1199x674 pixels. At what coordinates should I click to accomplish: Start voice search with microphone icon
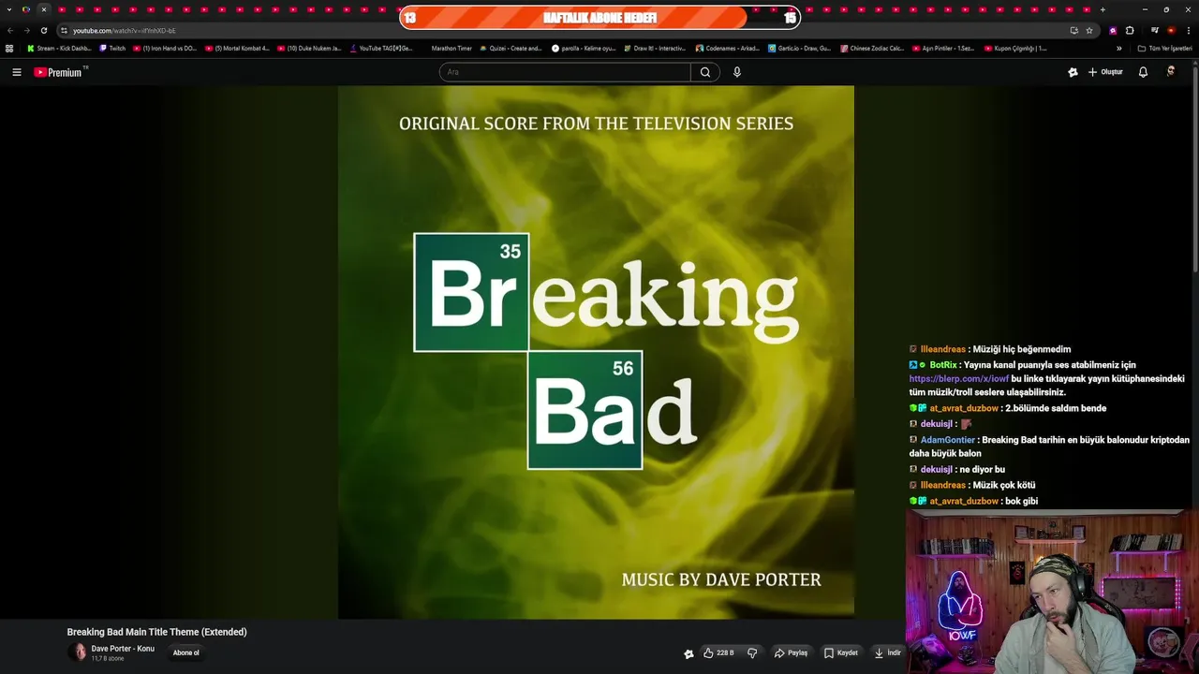coord(737,72)
